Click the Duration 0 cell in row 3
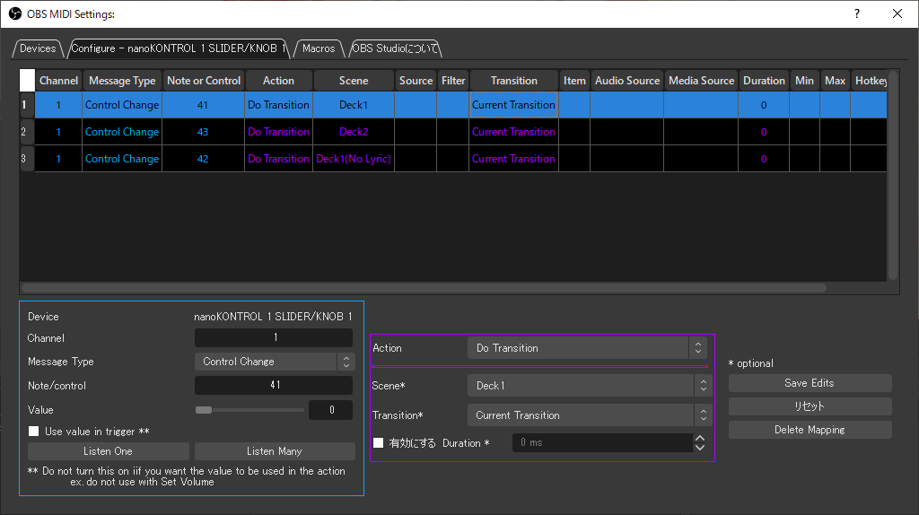 click(764, 159)
